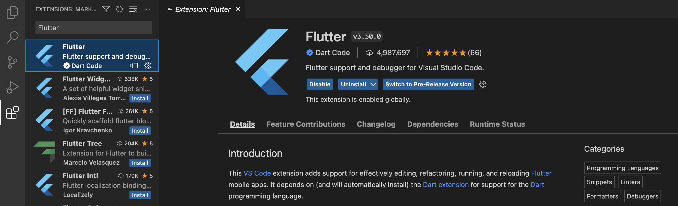Viewport: 678px width, 206px height.
Task: Click the Dart Code publisher link
Action: tap(332, 53)
